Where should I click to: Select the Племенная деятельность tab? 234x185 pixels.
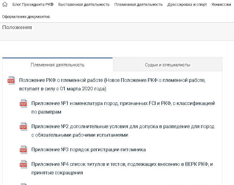pos(58,65)
